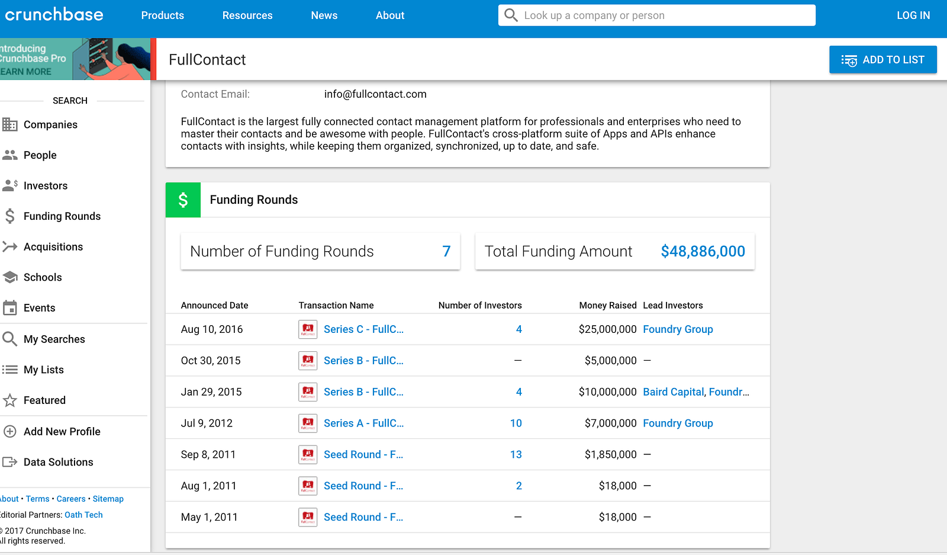Image resolution: width=947 pixels, height=555 pixels.
Task: Click the People icon in sidebar
Action: coord(10,155)
